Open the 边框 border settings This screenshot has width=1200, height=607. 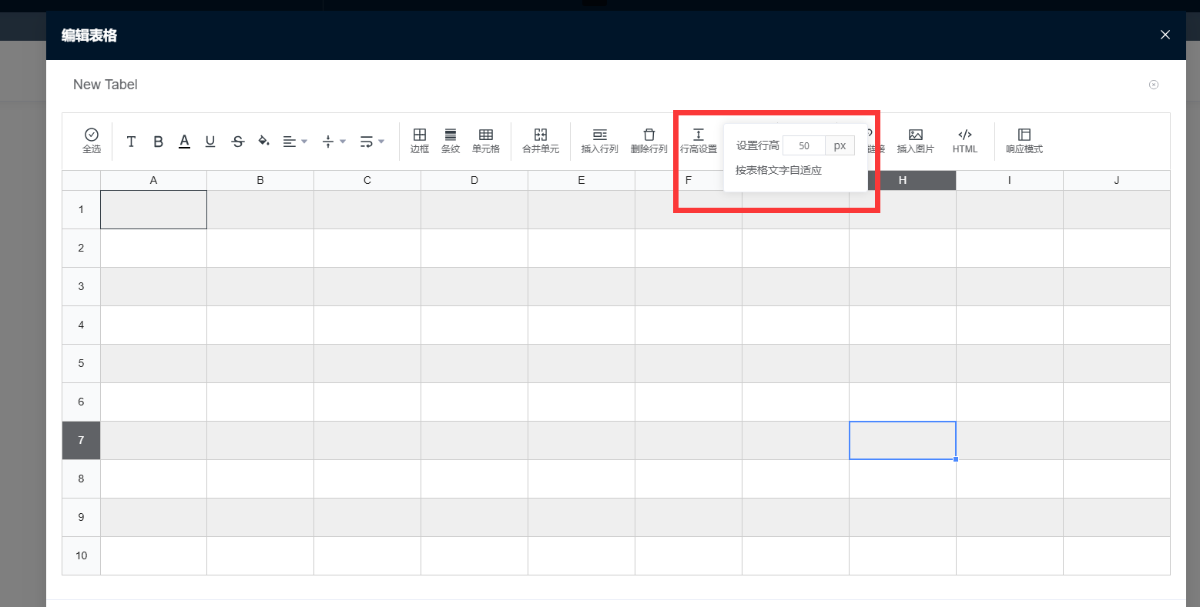pos(420,140)
